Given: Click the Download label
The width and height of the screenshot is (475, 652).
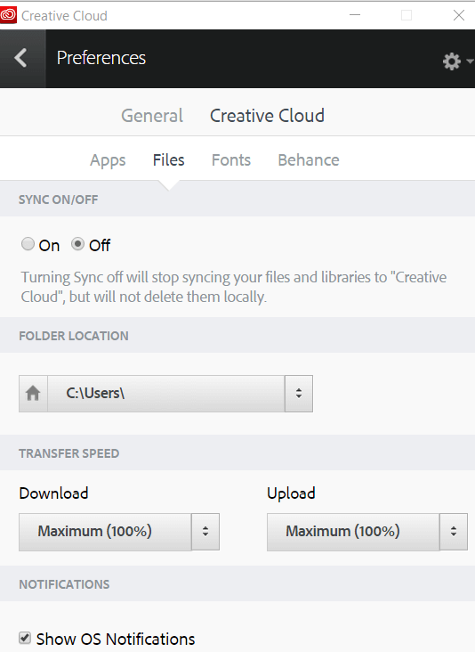Looking at the screenshot, I should point(53,493).
